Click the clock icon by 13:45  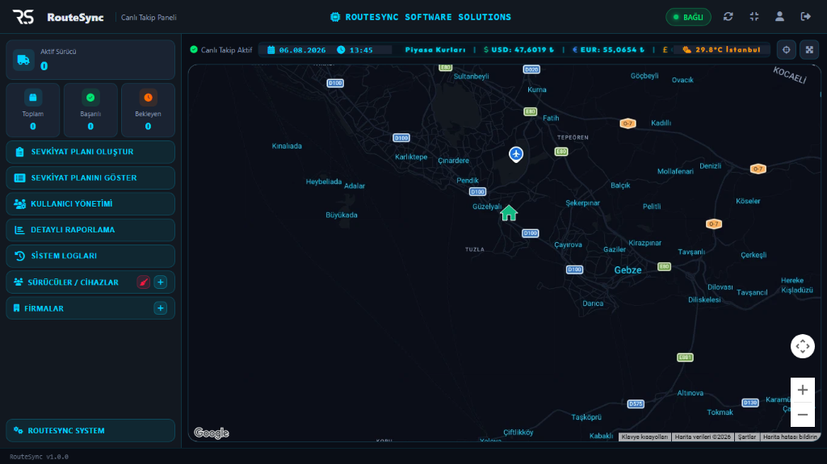342,49
